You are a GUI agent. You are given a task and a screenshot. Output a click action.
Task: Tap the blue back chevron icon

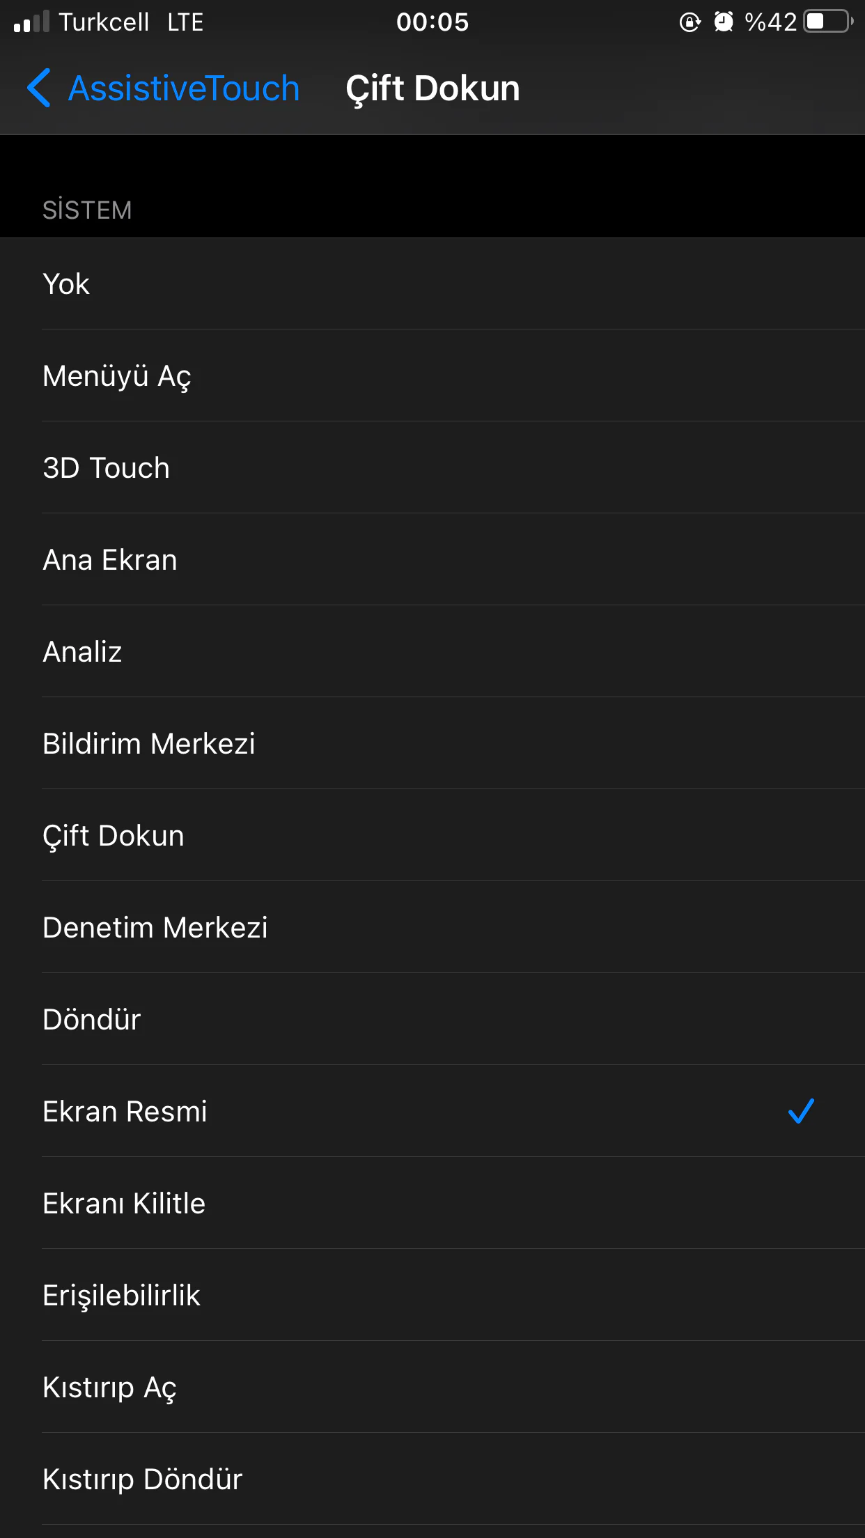tap(39, 88)
